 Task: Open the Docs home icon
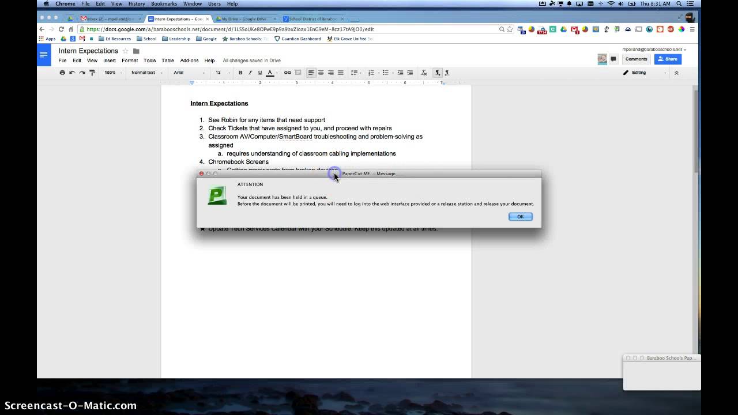tap(43, 55)
